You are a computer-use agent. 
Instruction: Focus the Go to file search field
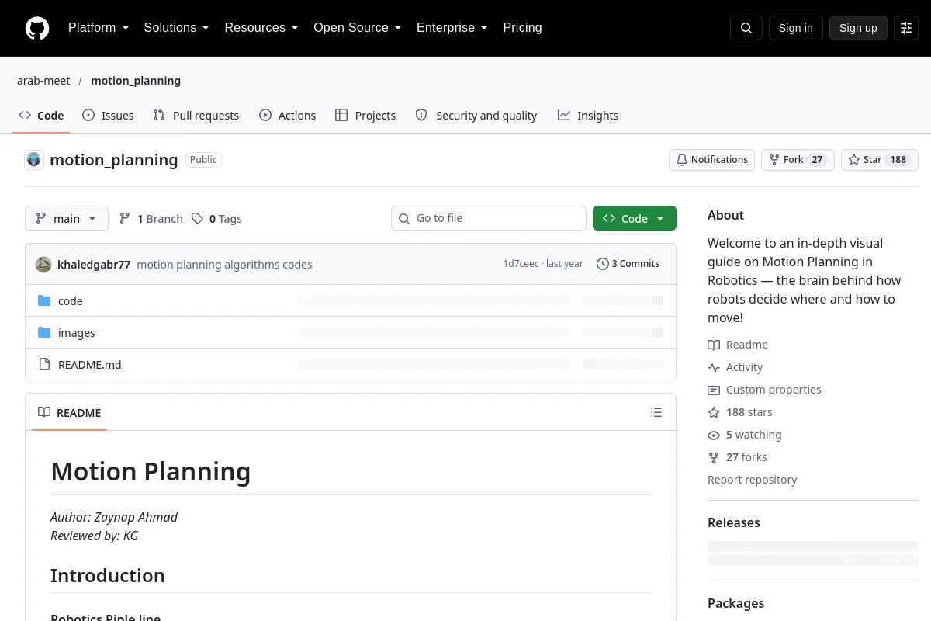coord(489,218)
